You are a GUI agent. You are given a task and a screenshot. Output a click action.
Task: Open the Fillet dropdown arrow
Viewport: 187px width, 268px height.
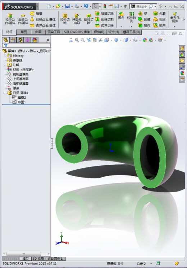pos(121,26)
